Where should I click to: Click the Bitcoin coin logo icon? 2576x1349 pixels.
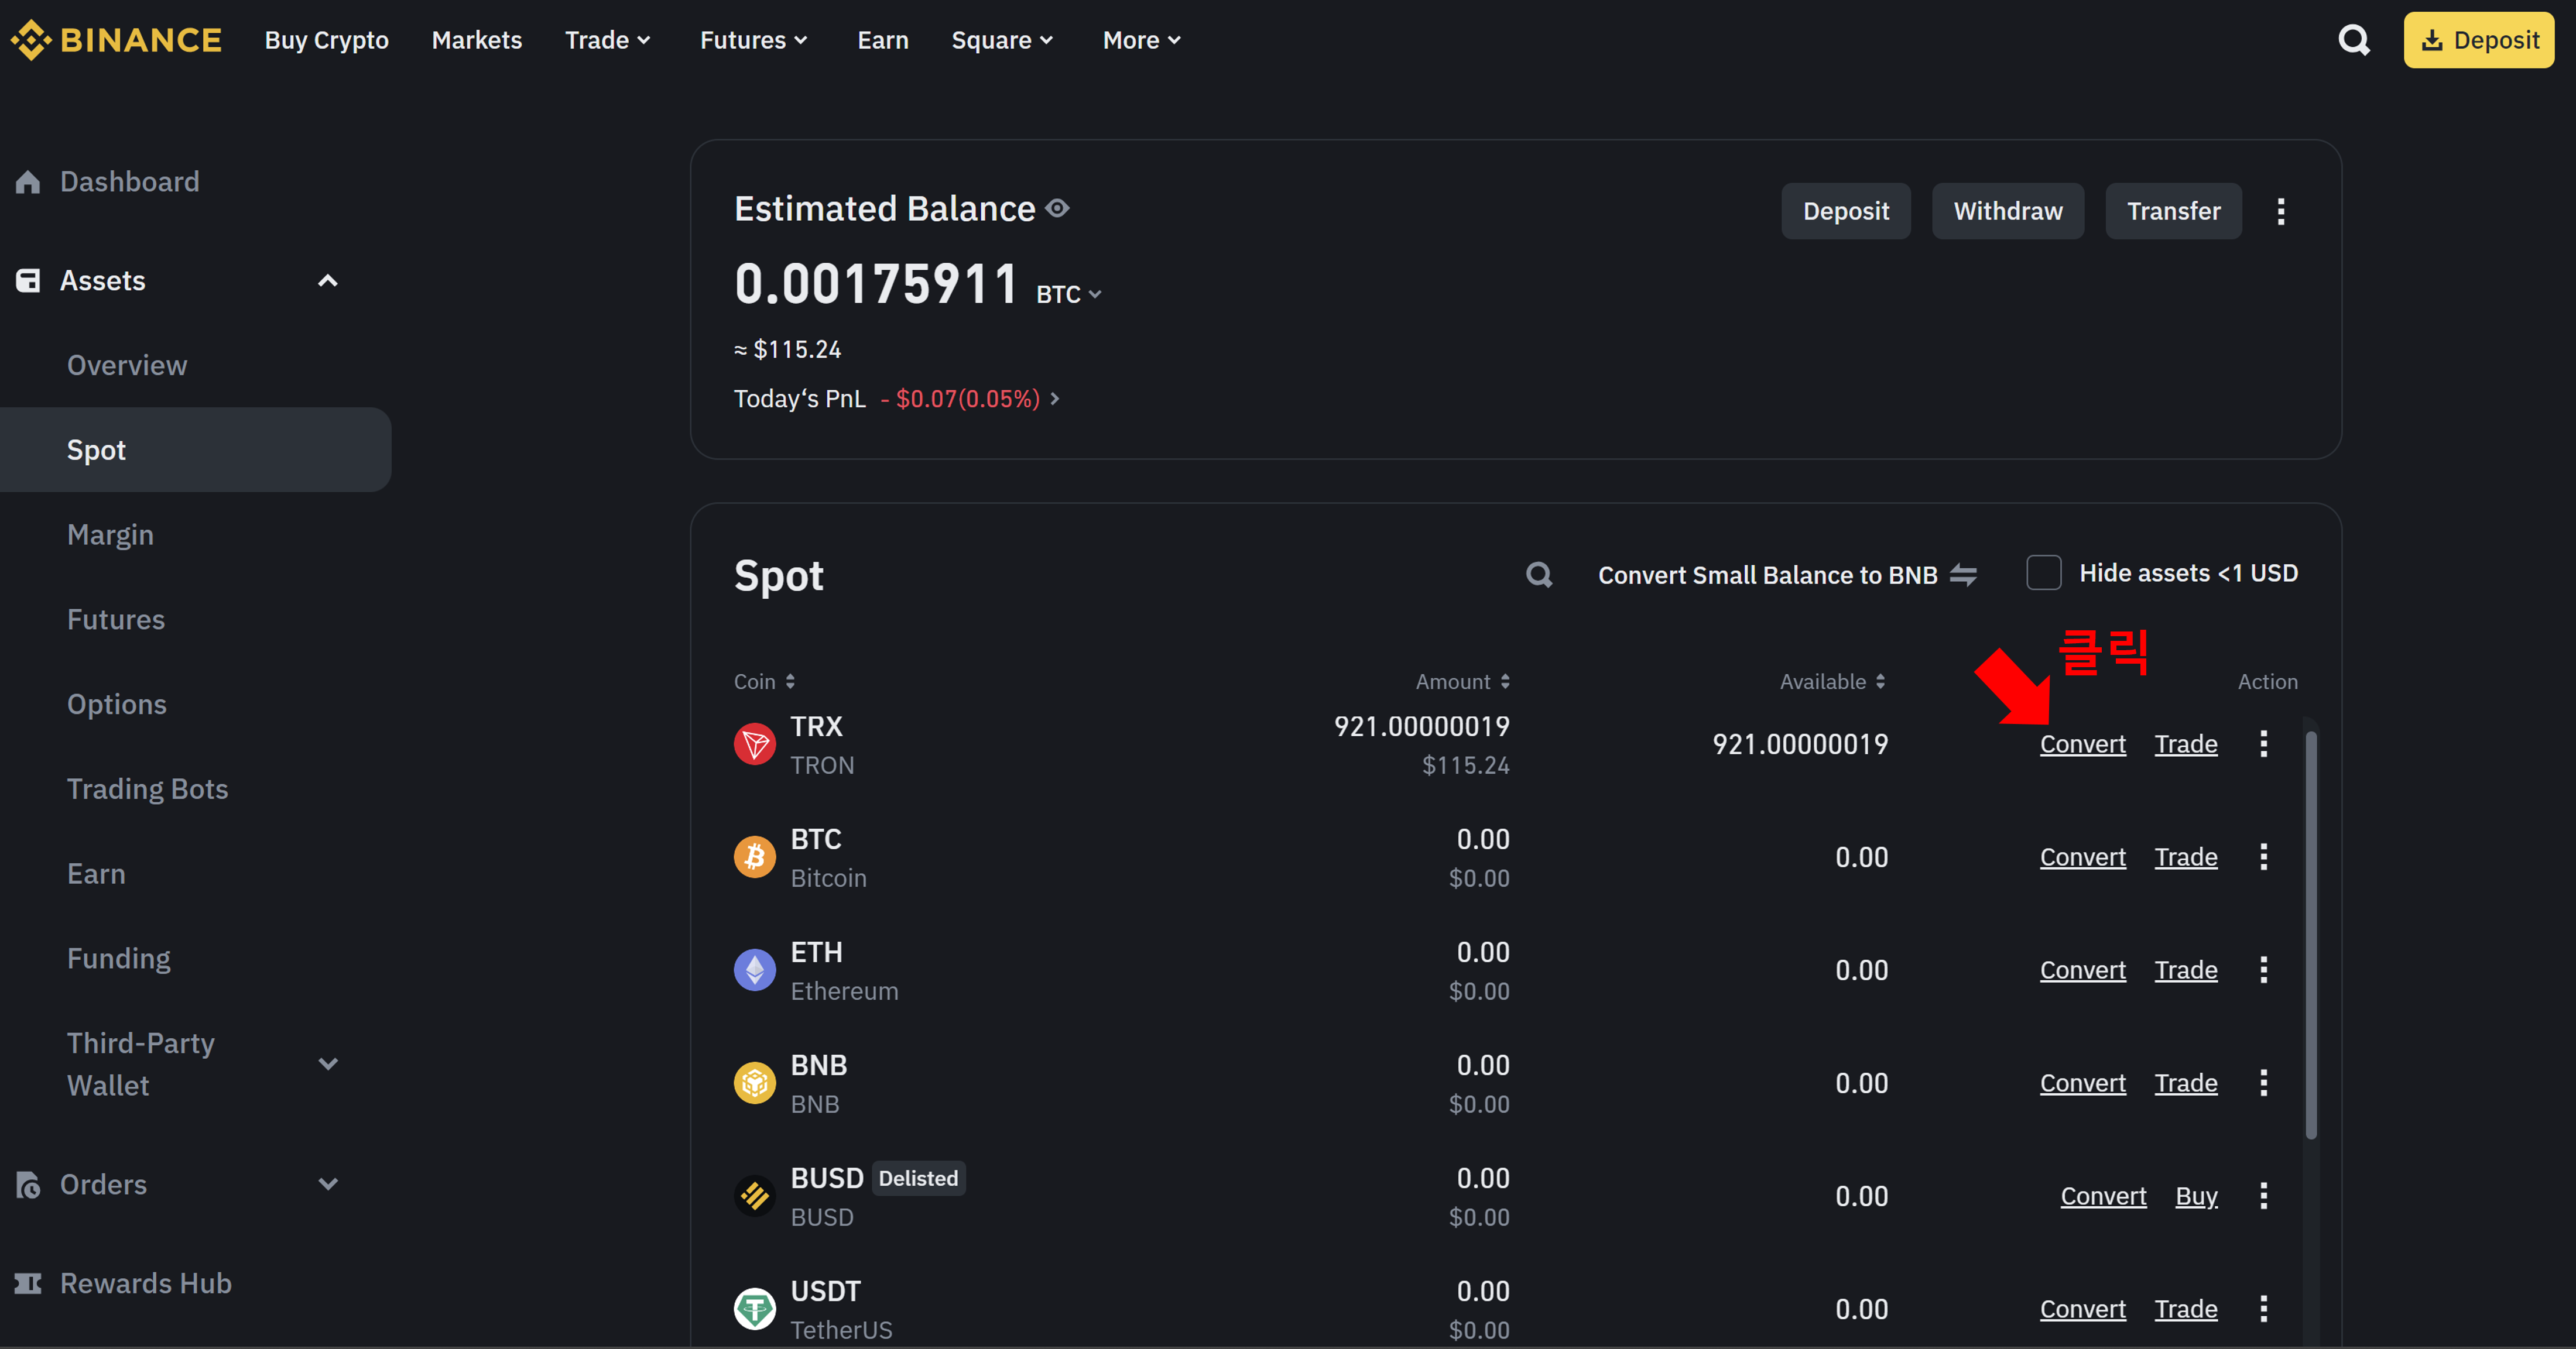755,857
